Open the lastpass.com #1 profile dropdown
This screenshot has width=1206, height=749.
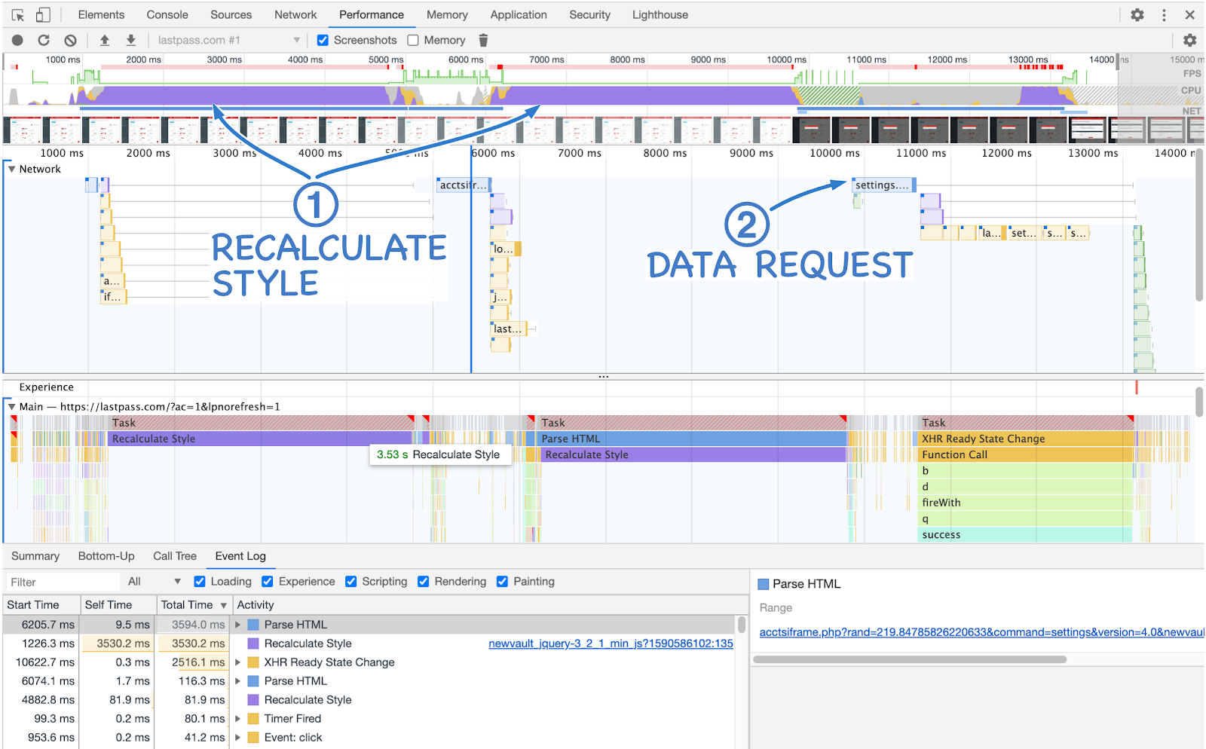tap(228, 40)
